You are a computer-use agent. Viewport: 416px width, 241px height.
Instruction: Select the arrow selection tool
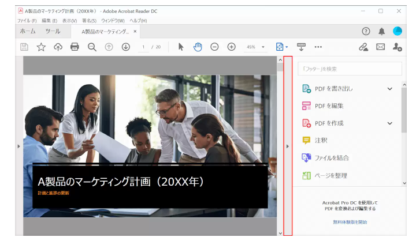click(x=181, y=47)
